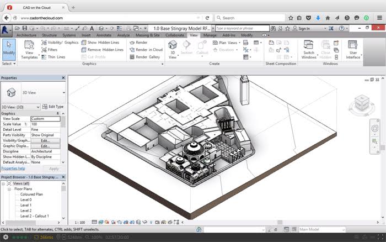Switch to the Architecture ribbon tab
The image size is (386, 242).
tap(26, 35)
